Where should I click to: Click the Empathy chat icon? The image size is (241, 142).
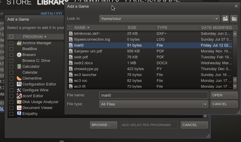click(x=19, y=114)
